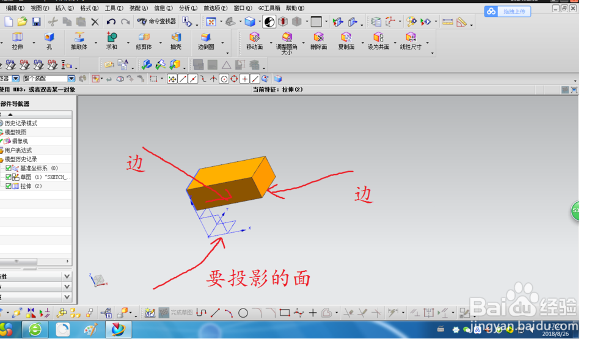Screen dimensions: 611x347
Task: Open the 工具(T) menu
Action: tap(114, 8)
